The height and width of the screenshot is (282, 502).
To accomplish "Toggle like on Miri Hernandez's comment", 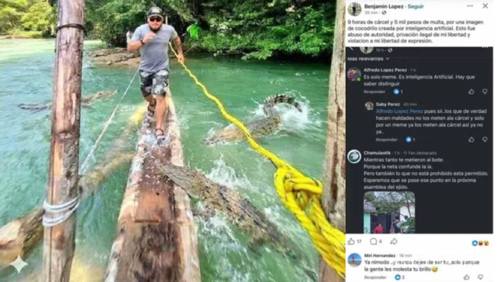I will pos(466,277).
